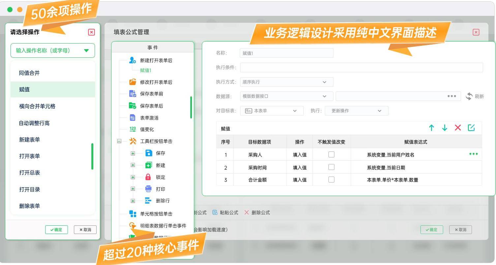496x265 pixels.
Task: Click 确定 in the 请选择操作 dialog
Action: [56, 230]
